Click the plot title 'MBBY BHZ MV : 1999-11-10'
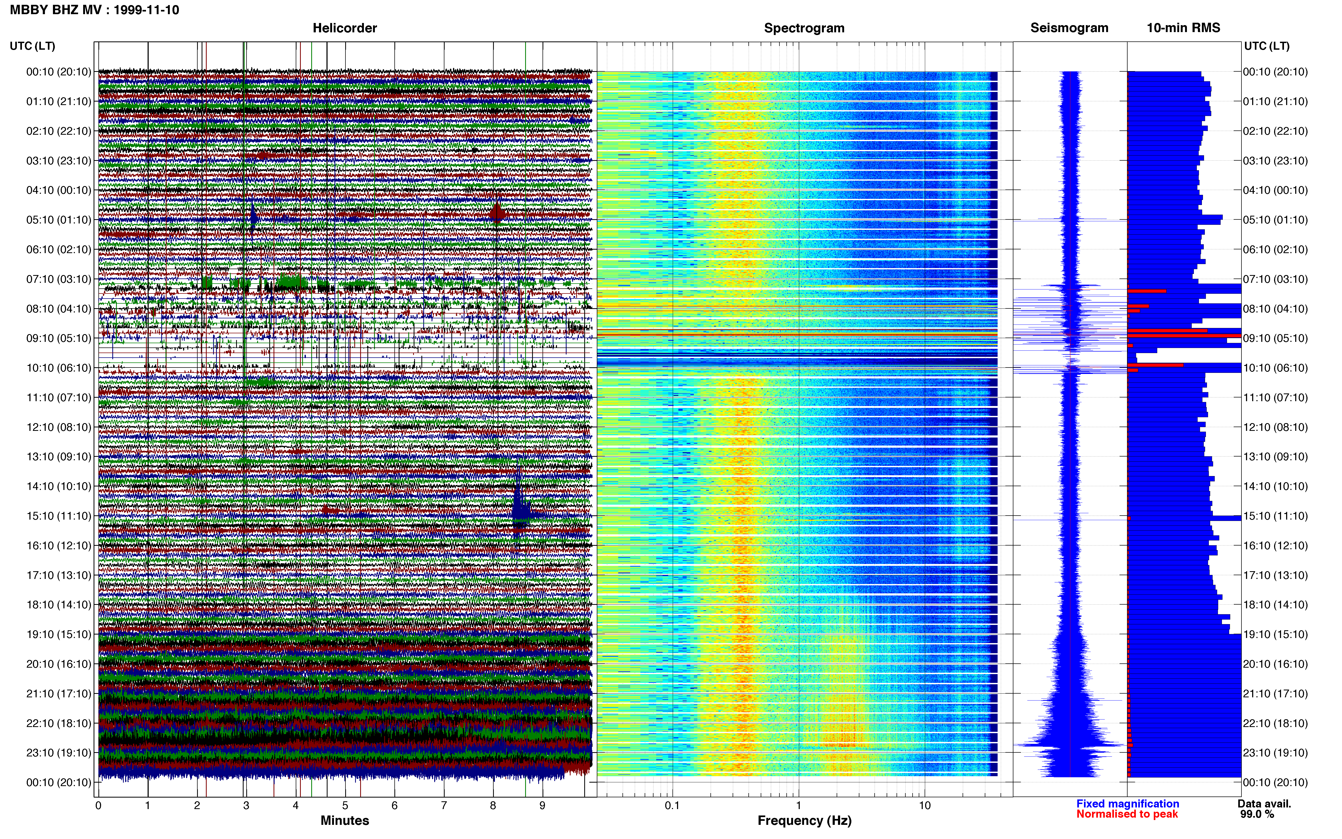Viewport: 1342px width, 839px height. 94,9
